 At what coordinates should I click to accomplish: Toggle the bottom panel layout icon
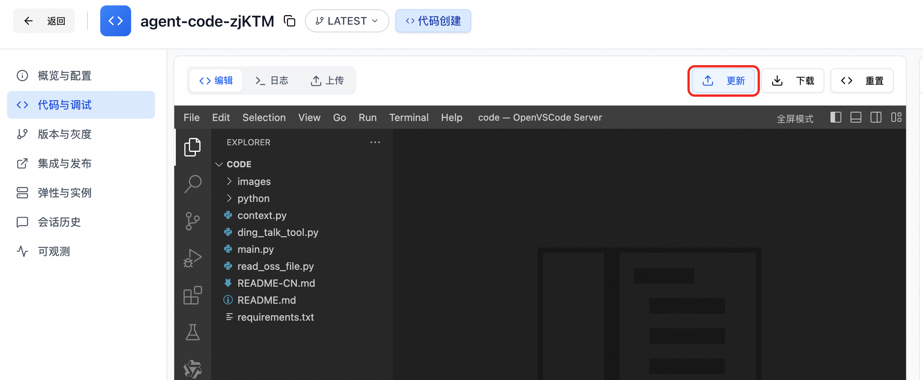coord(856,117)
